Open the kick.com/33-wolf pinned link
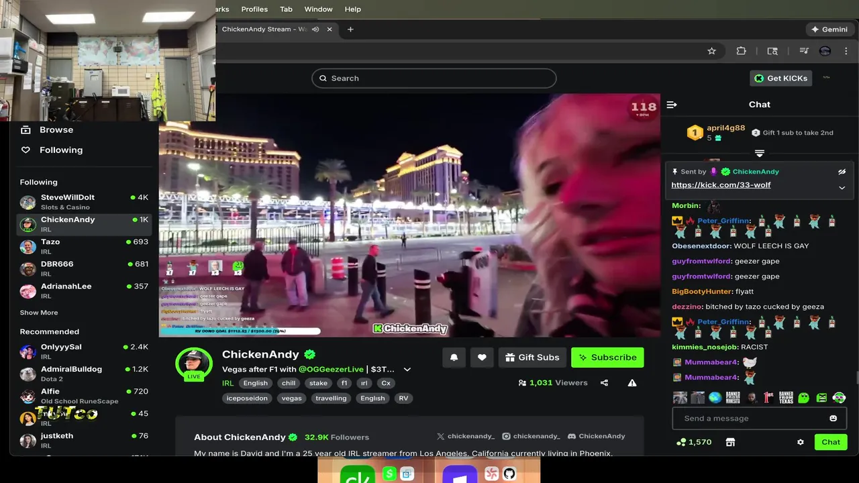This screenshot has width=859, height=483. point(721,185)
